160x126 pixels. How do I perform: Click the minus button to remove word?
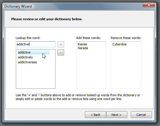click(61, 53)
